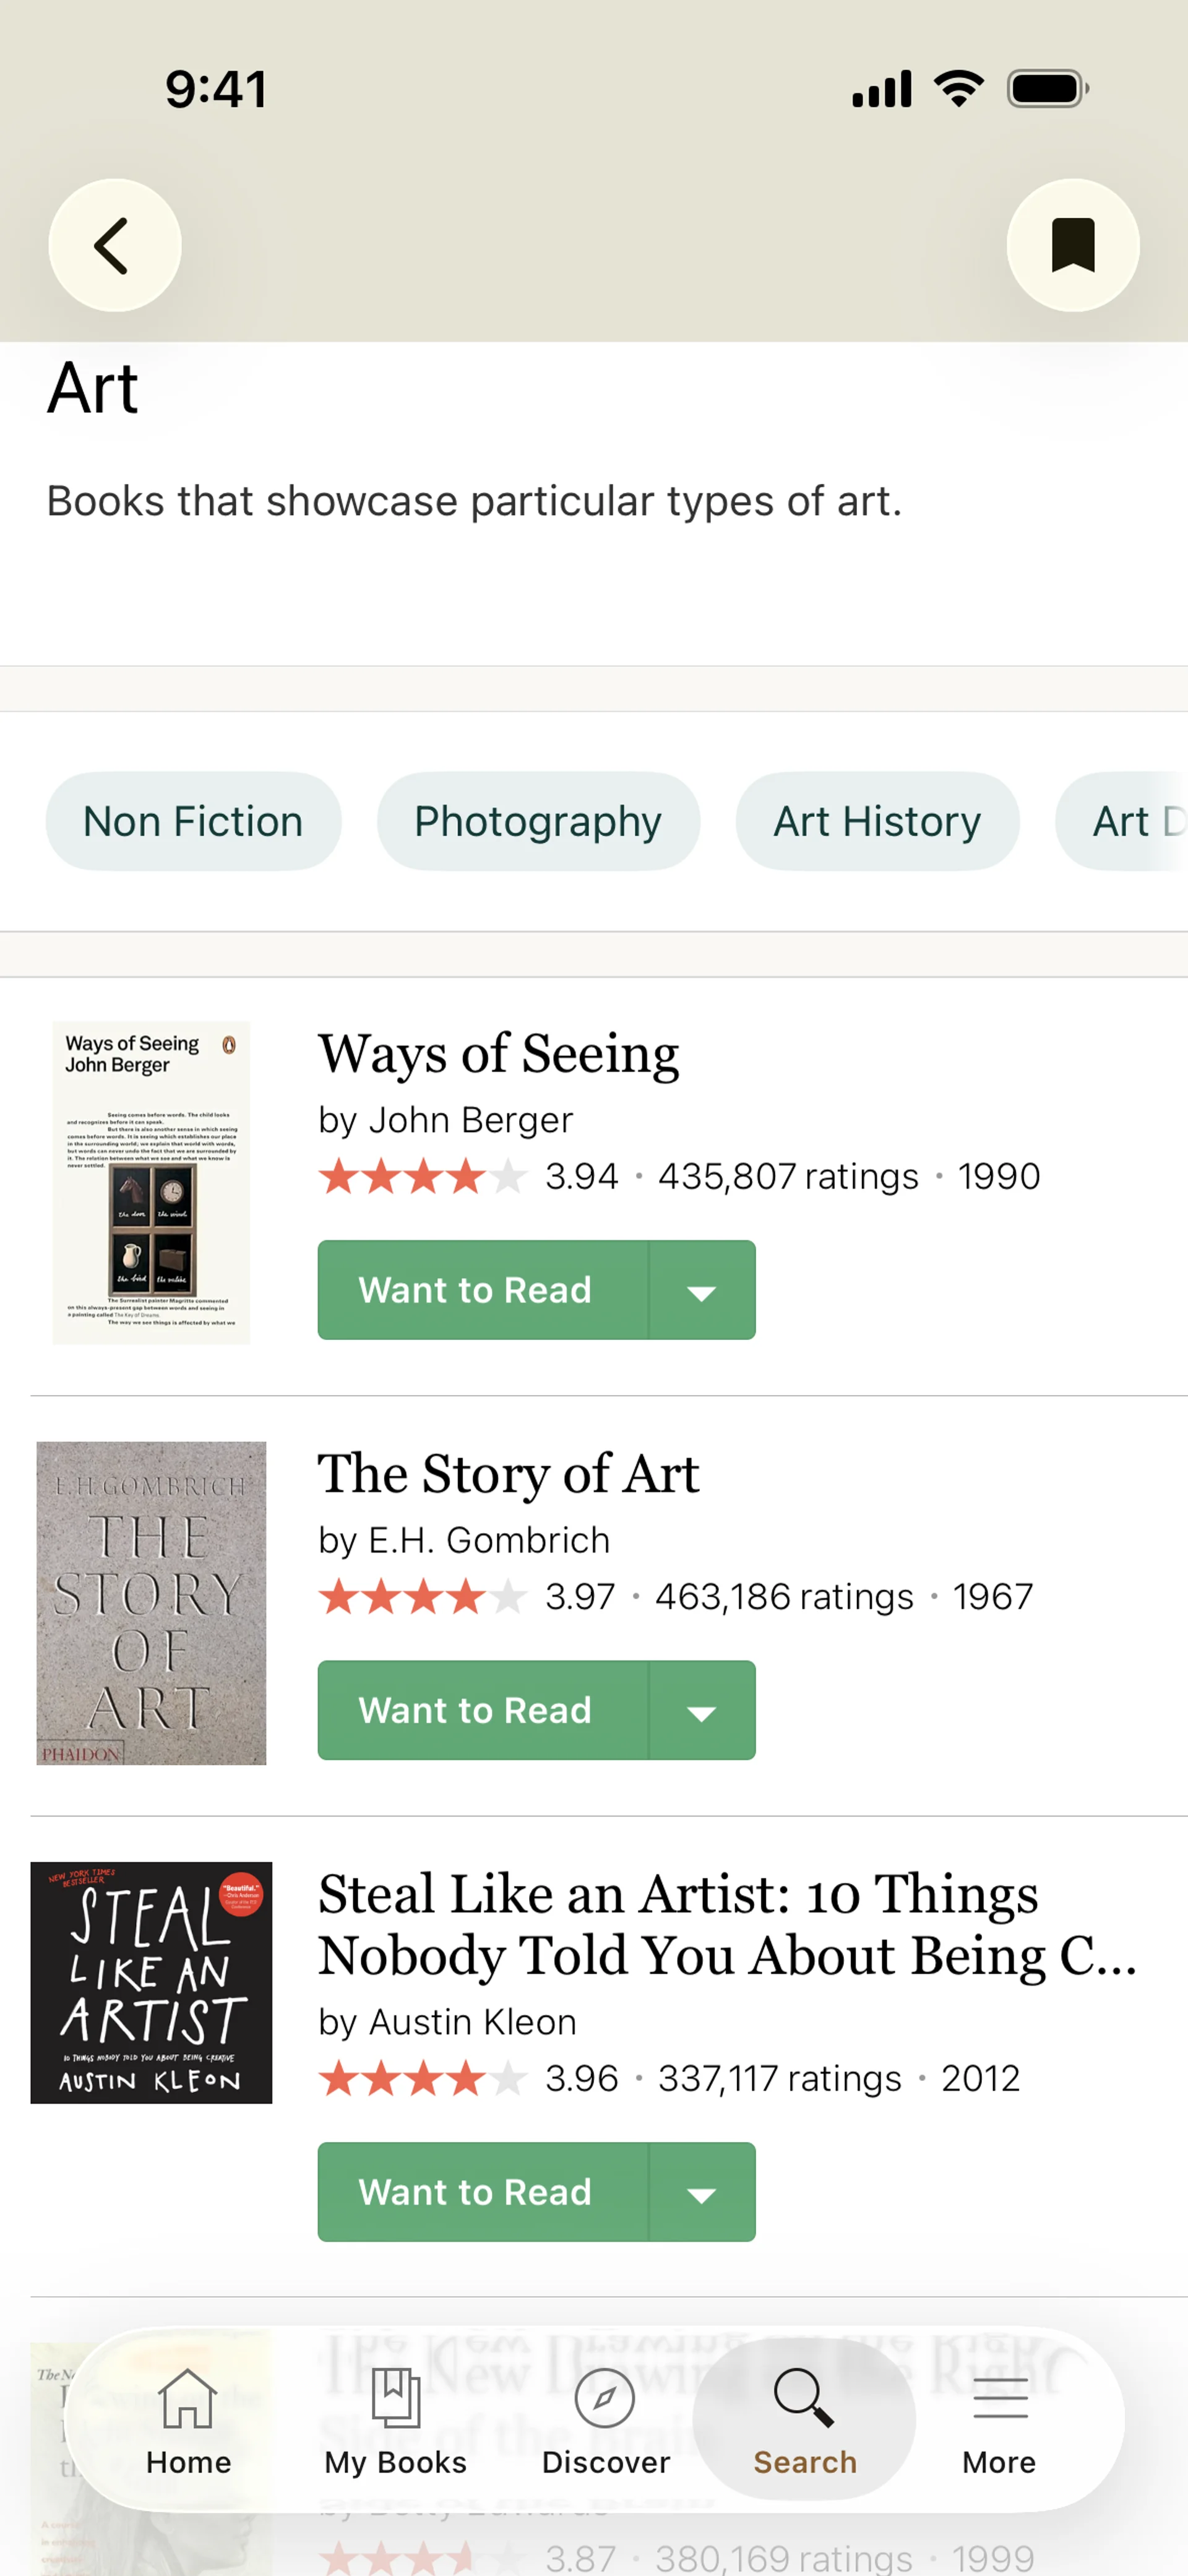Expand shelf dropdown for The Story of Art

point(702,1710)
